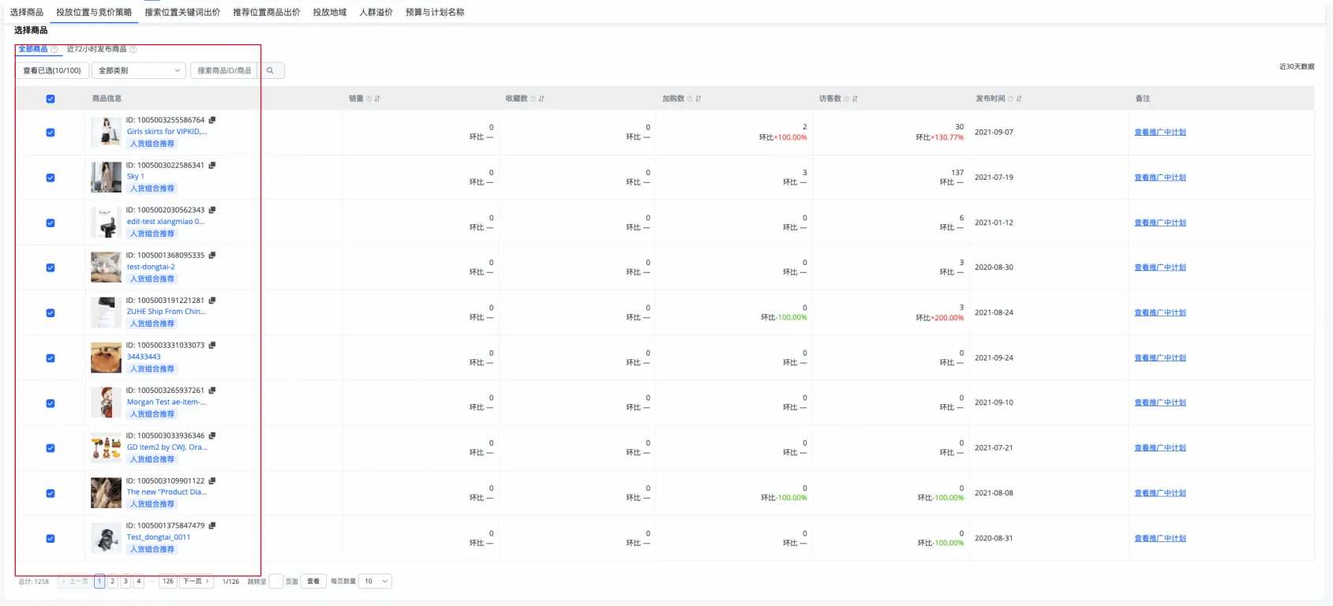The image size is (1333, 606).
Task: Toggle the select-all checkbox in table header
Action: coord(51,99)
